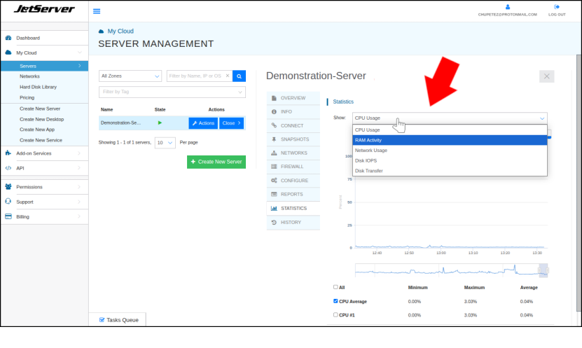This screenshot has height=348, width=582.
Task: Click the blue Actions button
Action: [x=202, y=123]
